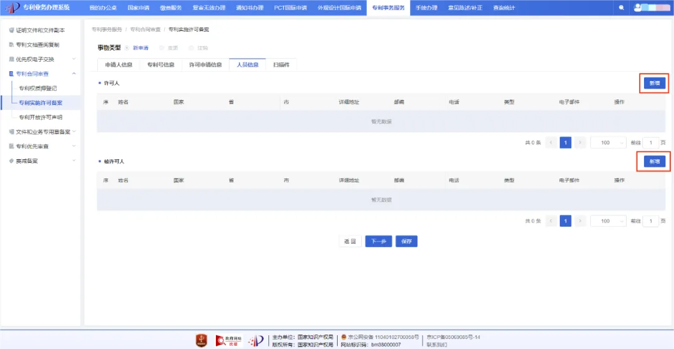Click the police badge icon beside 京公网安备
Viewport: 674px width, 349px height.
point(344,337)
